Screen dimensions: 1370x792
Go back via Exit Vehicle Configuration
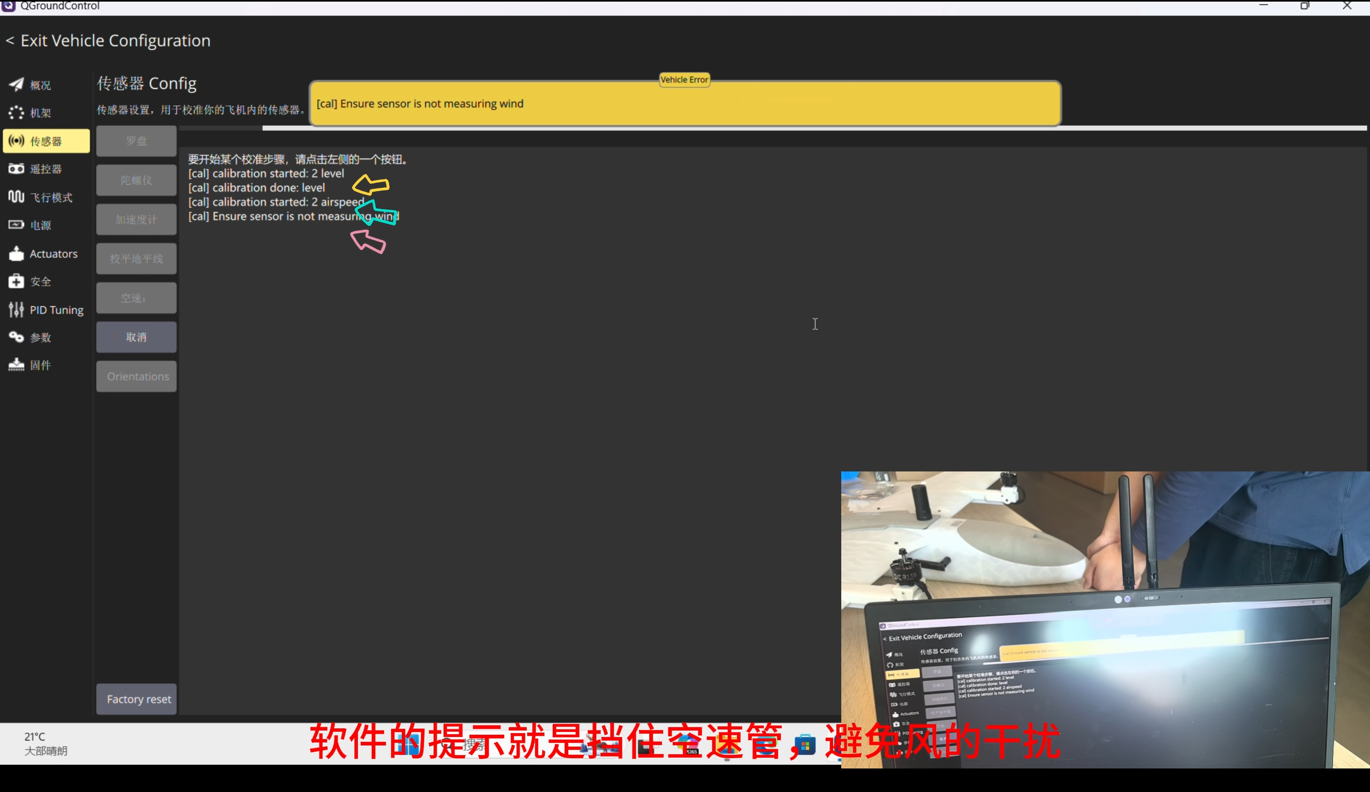108,41
